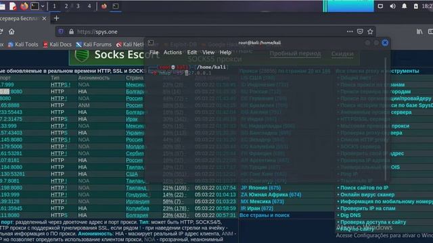Open the IR Иран (672) link
The image size is (433, 243).
pyautogui.click(x=257, y=209)
